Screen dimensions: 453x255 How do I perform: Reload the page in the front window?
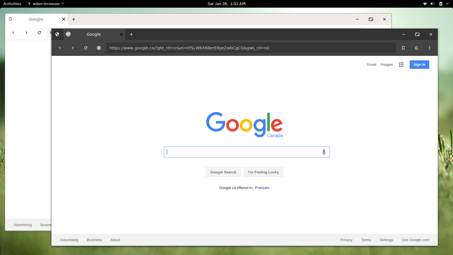[86, 48]
